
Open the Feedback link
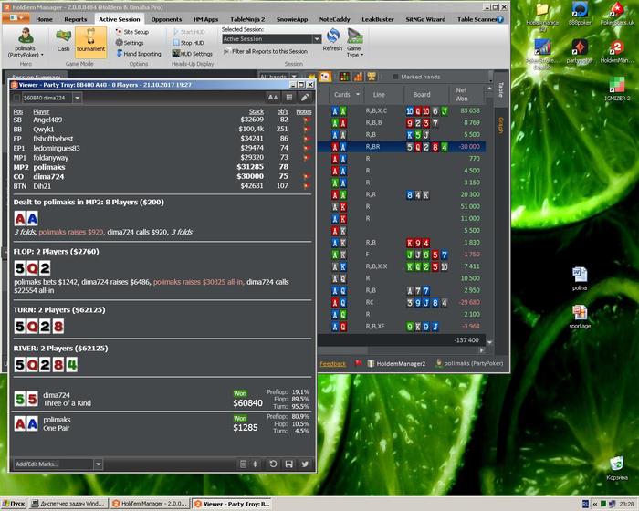pos(332,363)
